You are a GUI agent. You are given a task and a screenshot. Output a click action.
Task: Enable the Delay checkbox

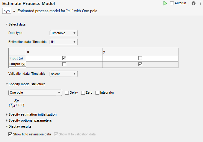(67, 93)
